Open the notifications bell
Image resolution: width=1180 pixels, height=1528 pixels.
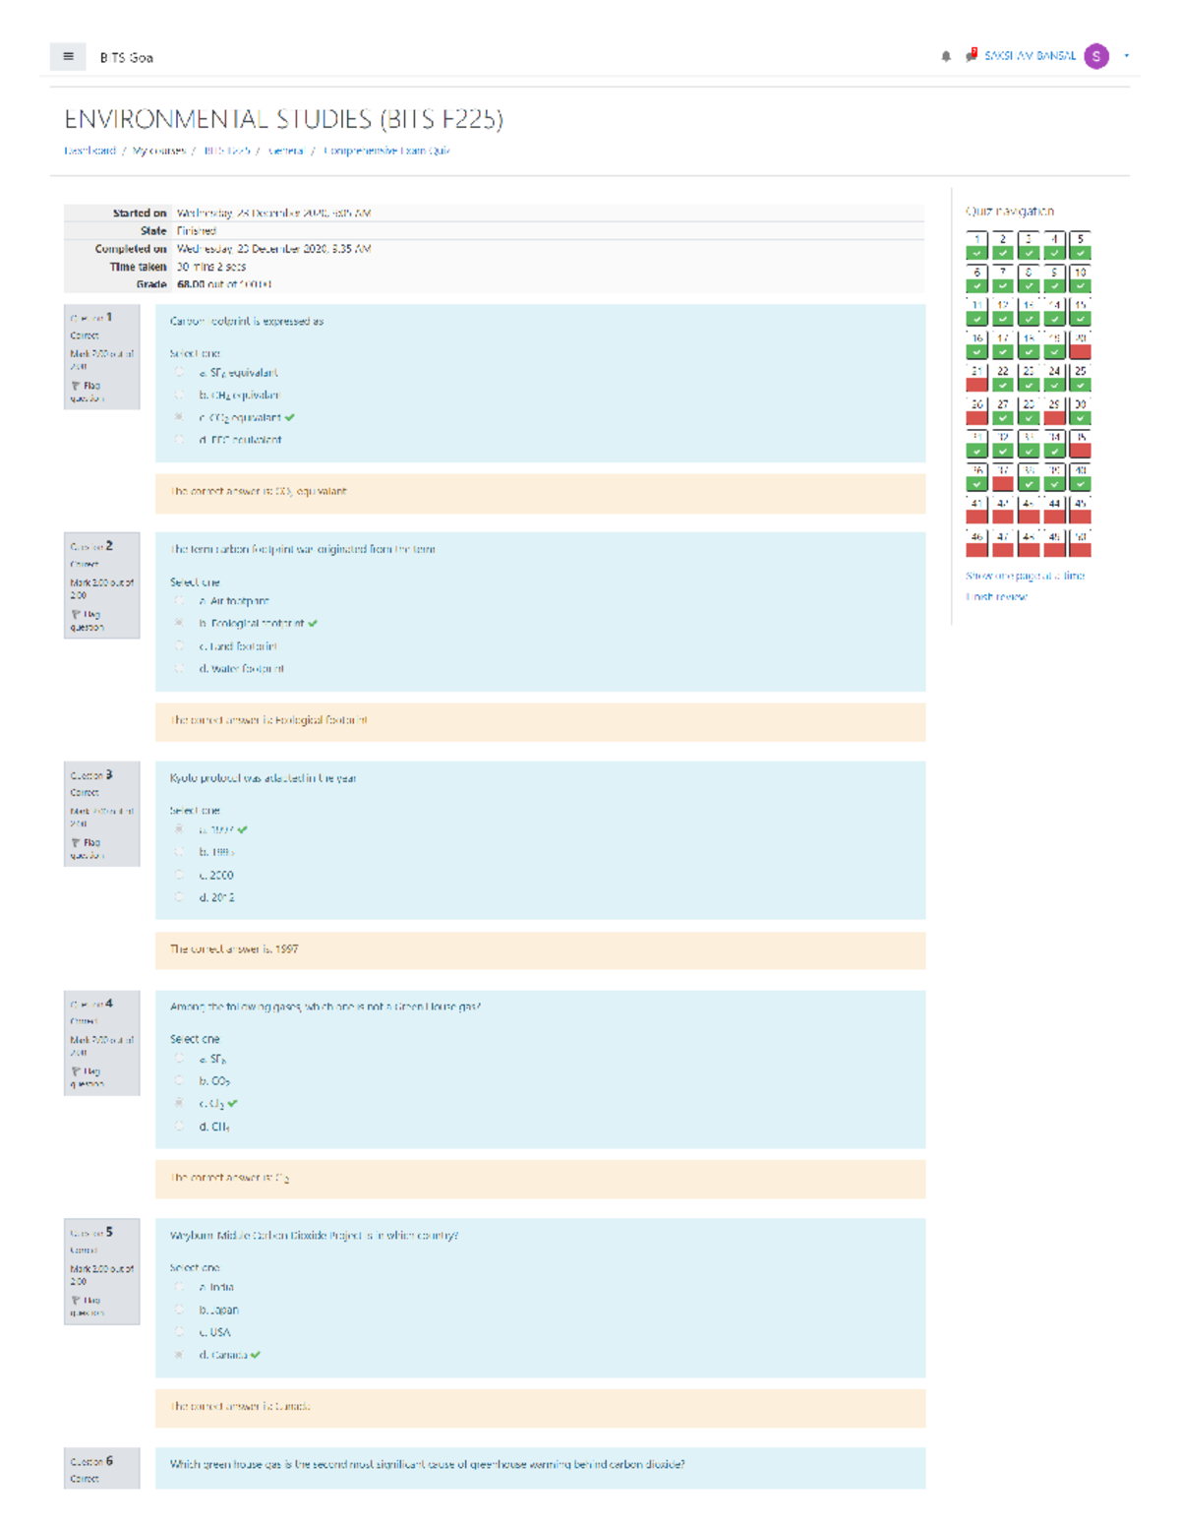pos(944,57)
